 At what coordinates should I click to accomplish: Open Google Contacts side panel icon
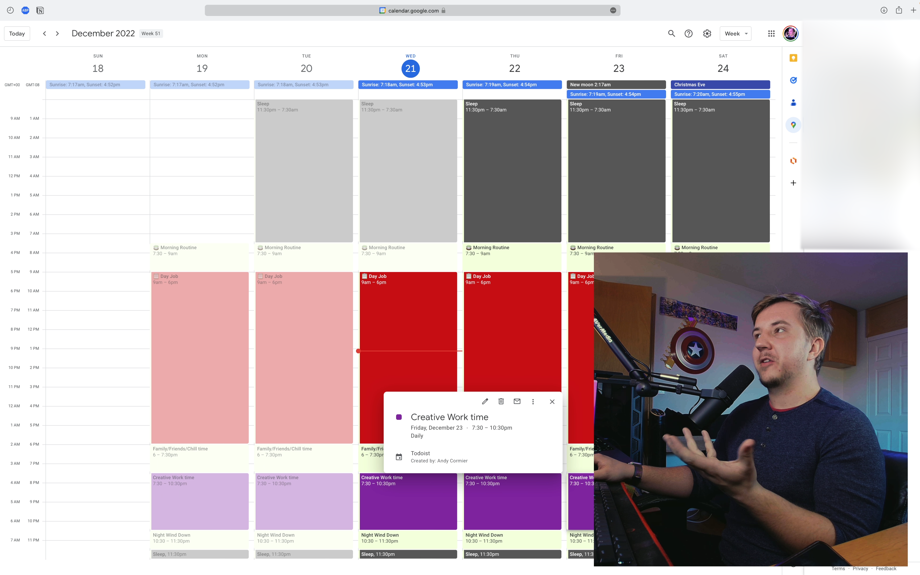[793, 103]
